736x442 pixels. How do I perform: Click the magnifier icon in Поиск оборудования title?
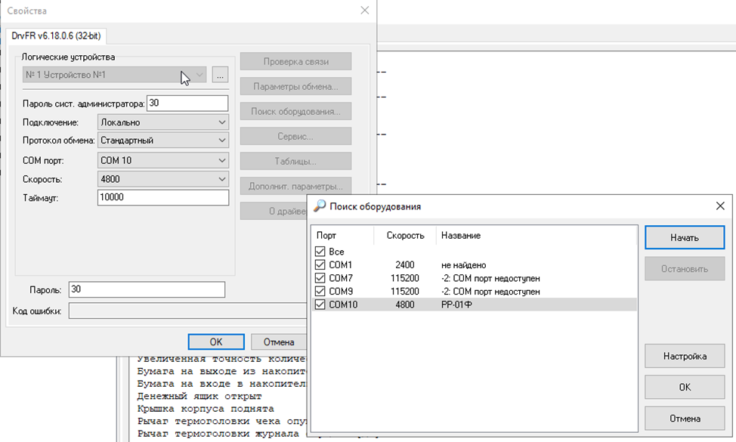pos(320,206)
